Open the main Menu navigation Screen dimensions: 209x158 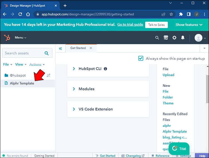click(x=20, y=38)
